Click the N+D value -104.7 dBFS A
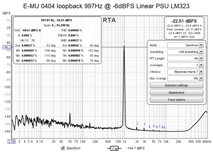Screen dimensions: 213x152 pos(31,30)
